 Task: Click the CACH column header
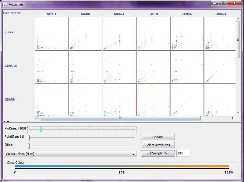tap(153, 14)
